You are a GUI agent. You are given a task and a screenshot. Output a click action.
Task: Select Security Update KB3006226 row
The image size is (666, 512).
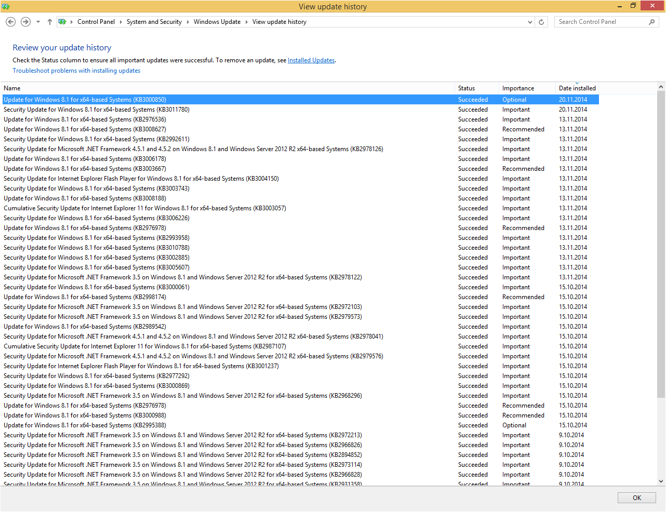(300, 218)
